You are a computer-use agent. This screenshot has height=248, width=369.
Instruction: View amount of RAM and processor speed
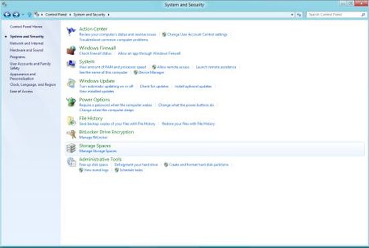(113, 67)
